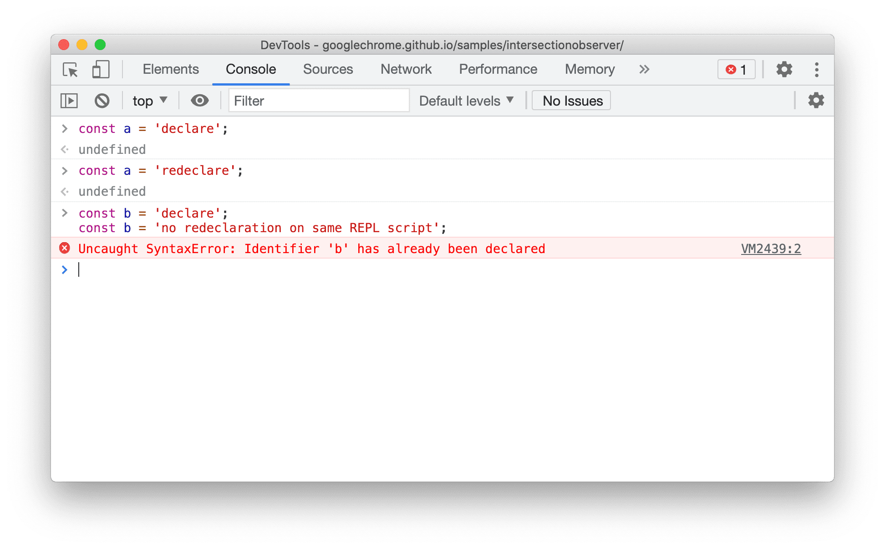The height and width of the screenshot is (549, 885).
Task: Switch to the Sources panel tab
Action: (329, 69)
